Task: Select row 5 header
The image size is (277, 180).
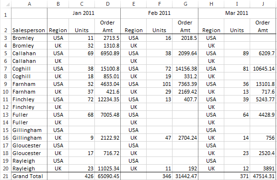Action: (6, 53)
